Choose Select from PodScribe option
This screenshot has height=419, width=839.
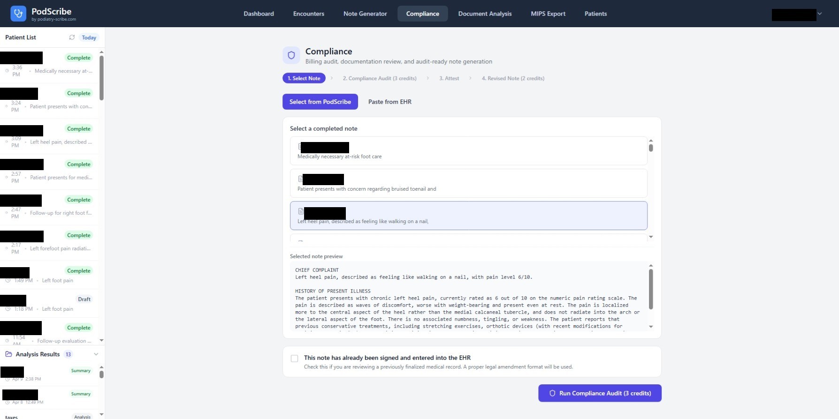[320, 102]
